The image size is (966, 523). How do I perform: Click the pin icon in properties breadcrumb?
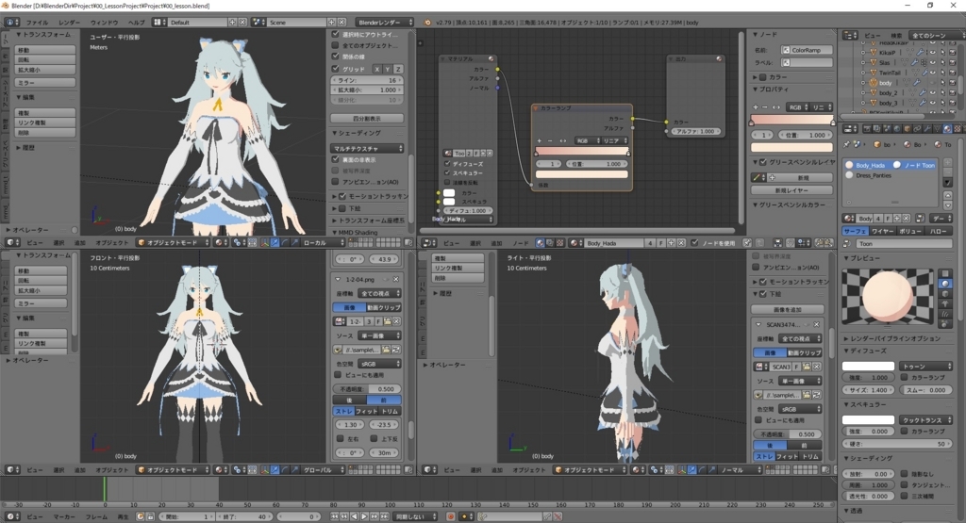point(846,144)
